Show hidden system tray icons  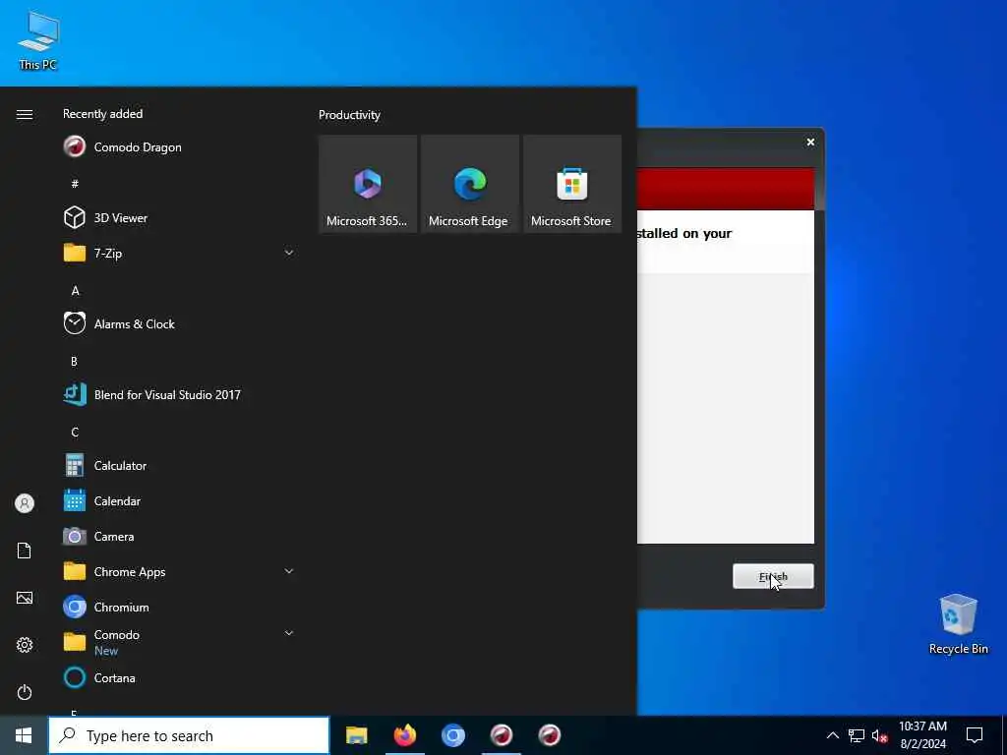coord(832,735)
